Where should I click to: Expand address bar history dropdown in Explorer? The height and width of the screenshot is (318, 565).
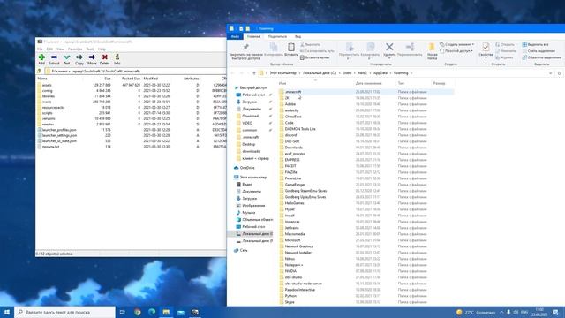551,73
